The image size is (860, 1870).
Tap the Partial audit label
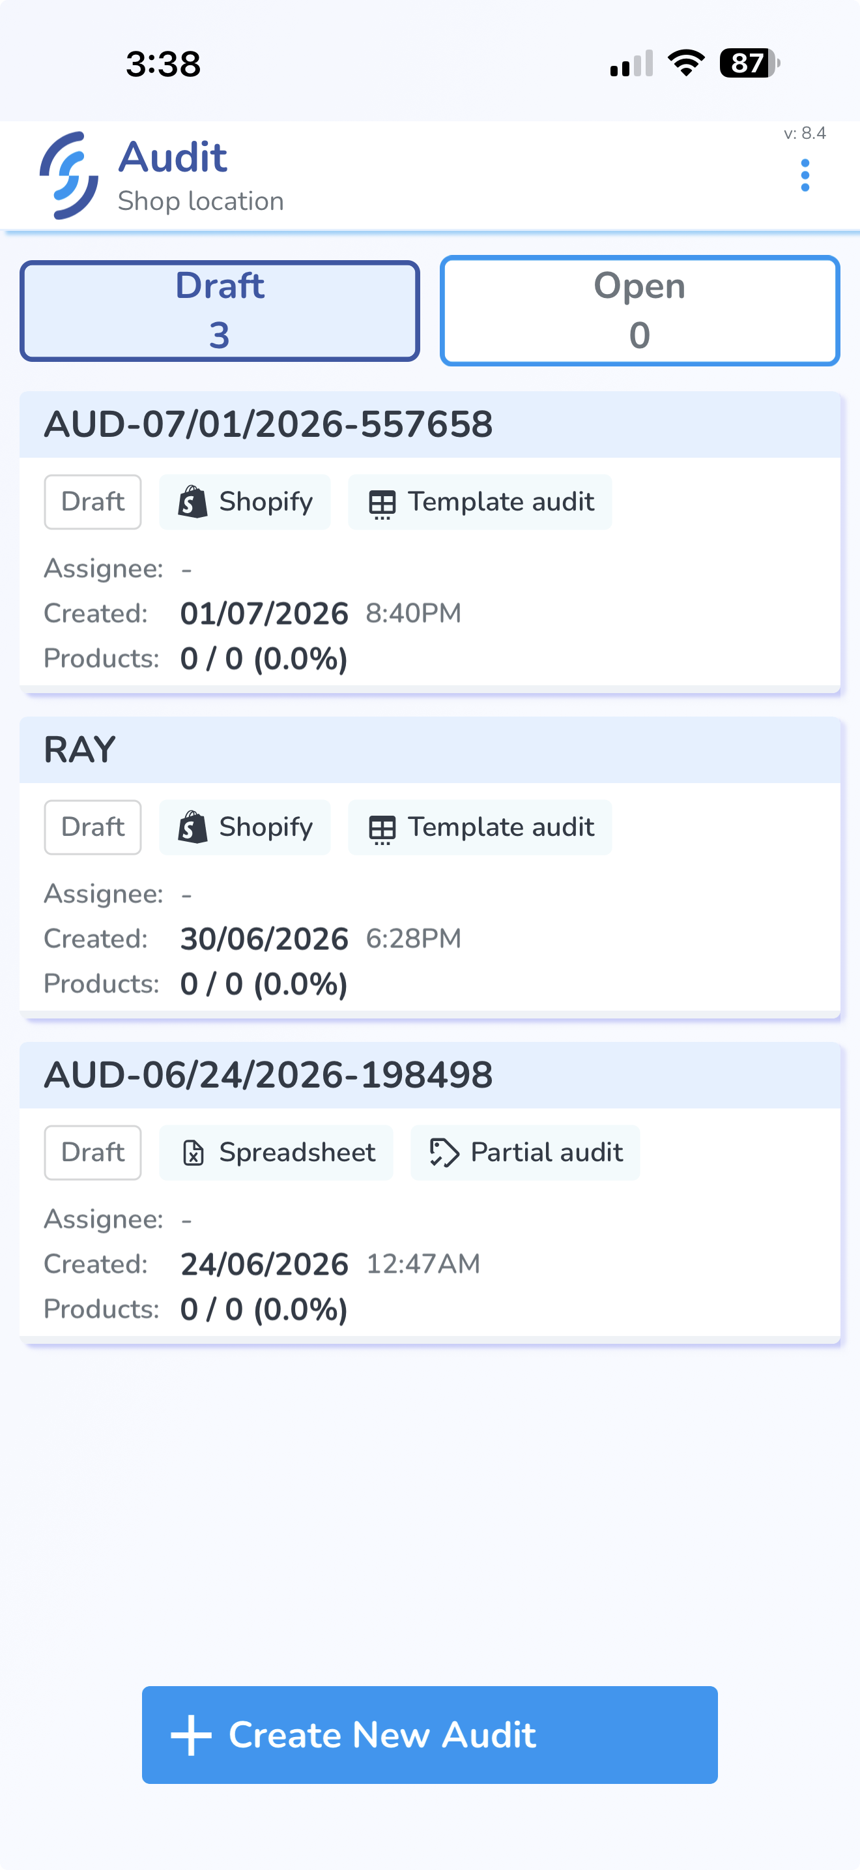pos(547,1152)
